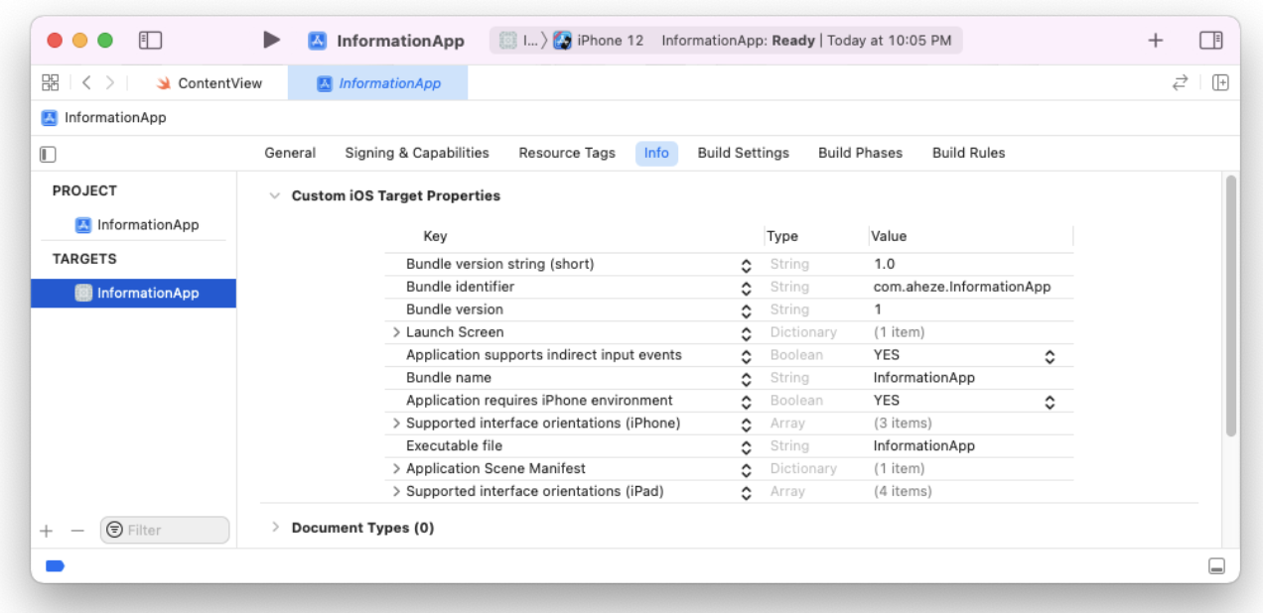Viewport: 1263px width, 613px height.
Task: Open key stepper for the Bundle version row
Action: [746, 310]
